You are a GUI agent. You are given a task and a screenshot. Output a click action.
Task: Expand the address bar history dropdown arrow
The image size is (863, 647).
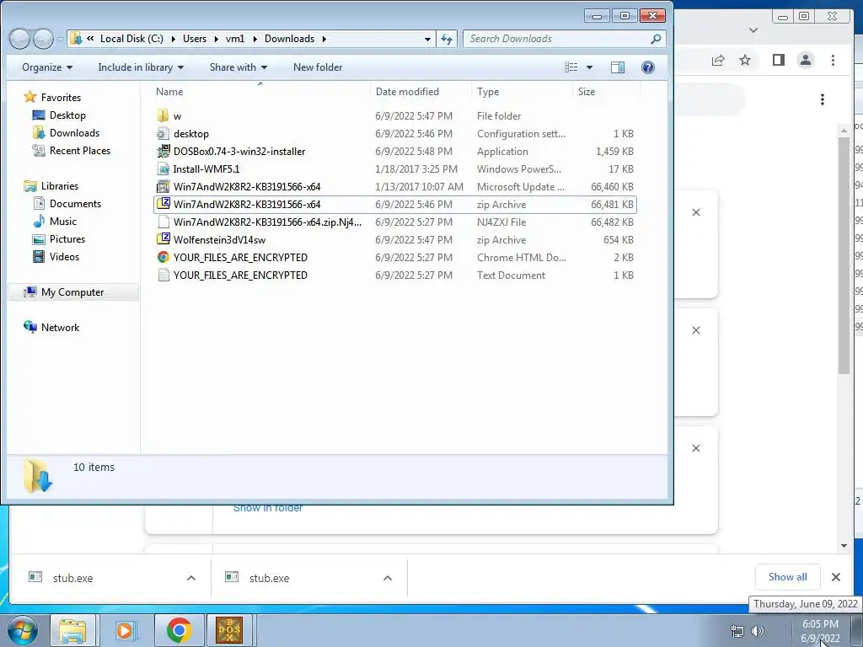click(x=427, y=39)
